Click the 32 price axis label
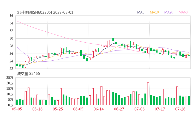Screen dimensions: 193x115 pyautogui.click(x=11, y=31)
